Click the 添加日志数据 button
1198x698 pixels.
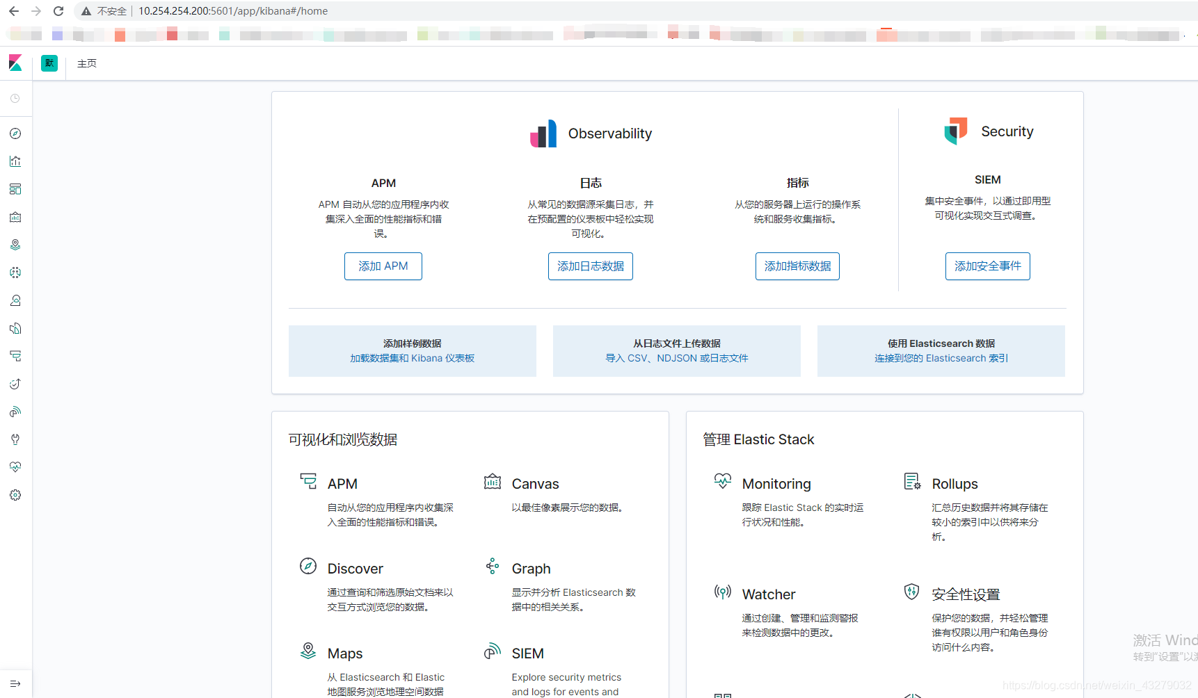click(591, 266)
